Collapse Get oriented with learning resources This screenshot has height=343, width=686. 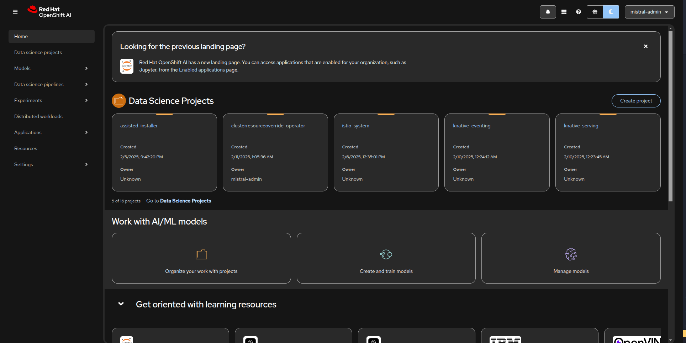[121, 304]
